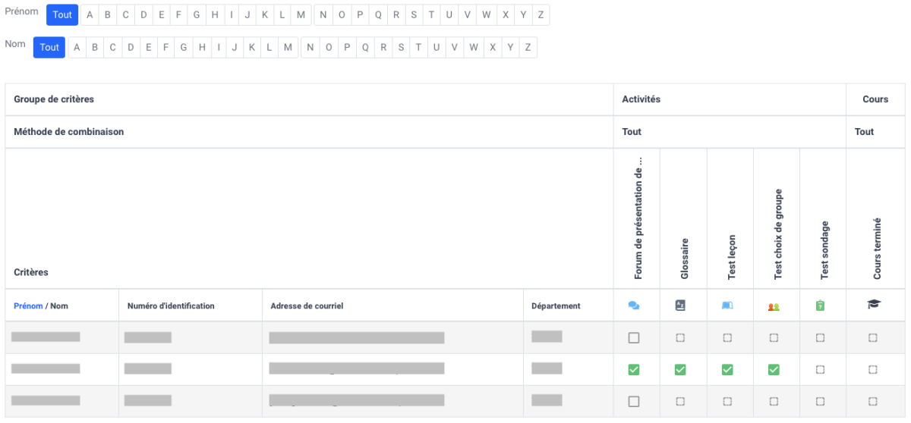Sort table by Prénom column link

(x=28, y=306)
